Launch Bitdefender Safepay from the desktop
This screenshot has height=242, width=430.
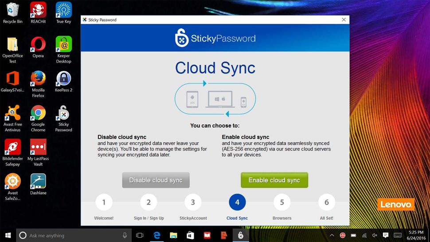pyautogui.click(x=12, y=152)
